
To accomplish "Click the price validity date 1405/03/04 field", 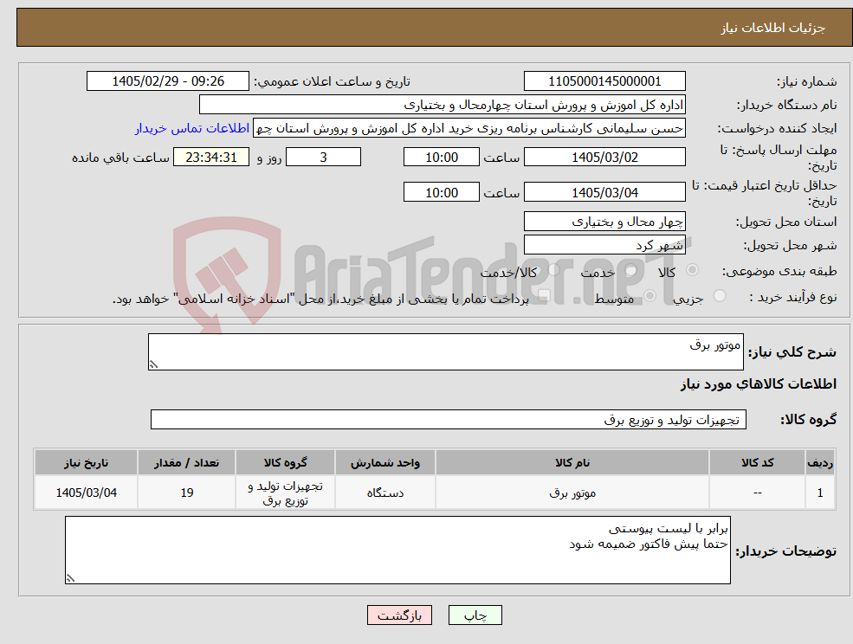I will 604,192.
